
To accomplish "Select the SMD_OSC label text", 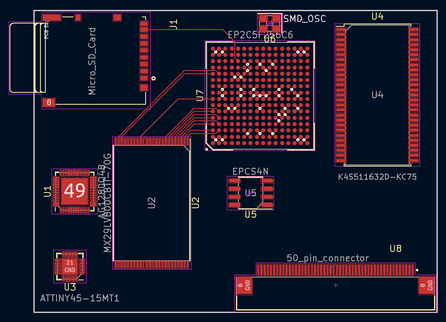I will (304, 19).
